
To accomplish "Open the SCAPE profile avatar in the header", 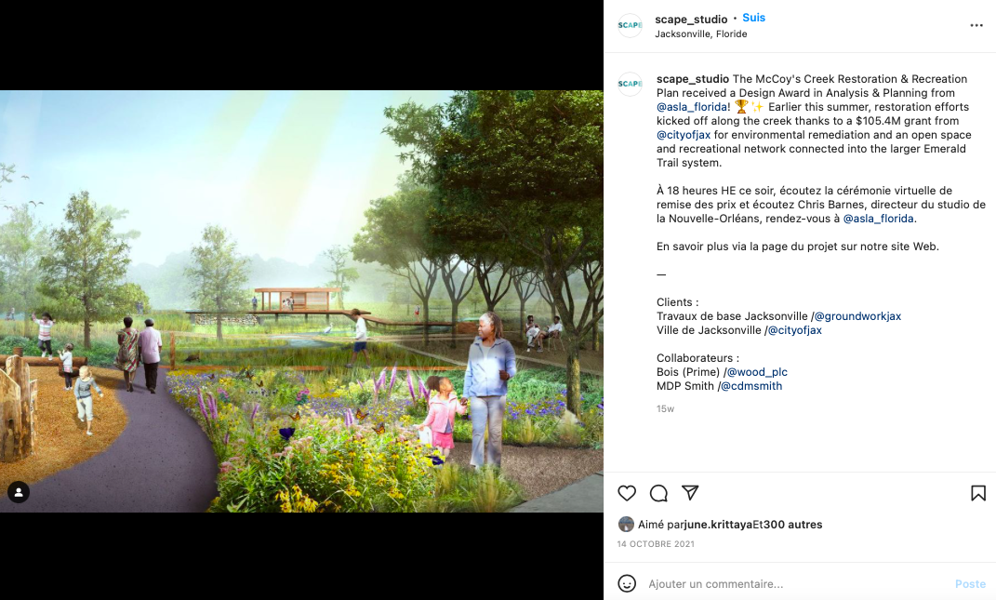I will click(x=631, y=25).
